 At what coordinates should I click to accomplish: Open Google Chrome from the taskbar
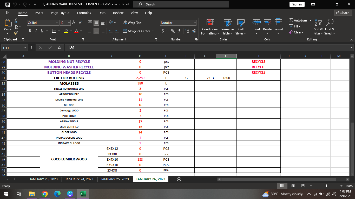coord(45,194)
